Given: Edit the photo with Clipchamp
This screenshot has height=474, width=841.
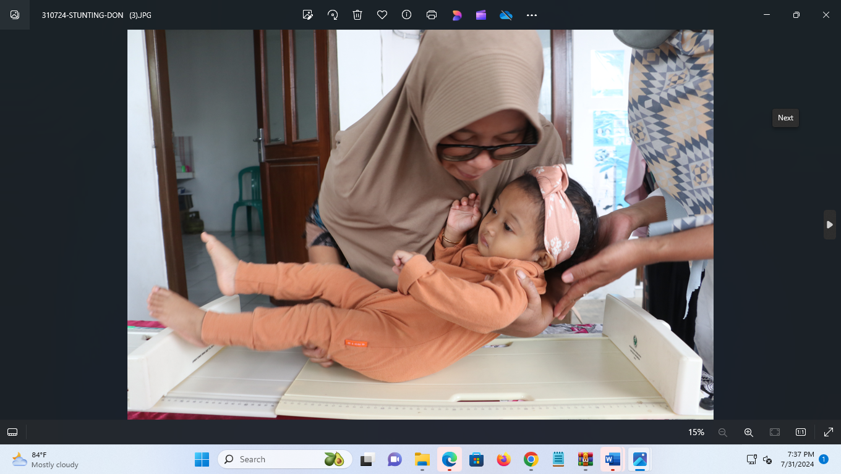Looking at the screenshot, I should (x=481, y=15).
